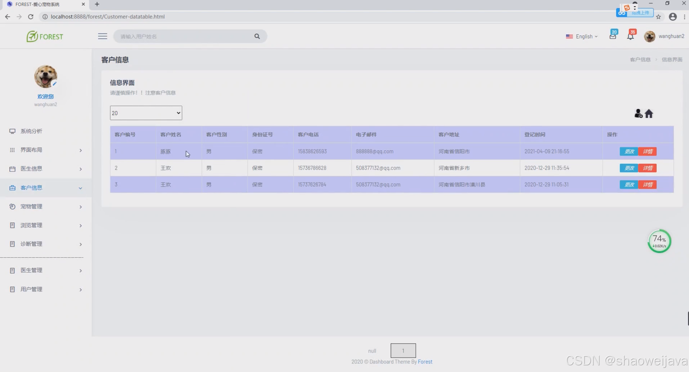Open the mail messages icon

point(613,36)
